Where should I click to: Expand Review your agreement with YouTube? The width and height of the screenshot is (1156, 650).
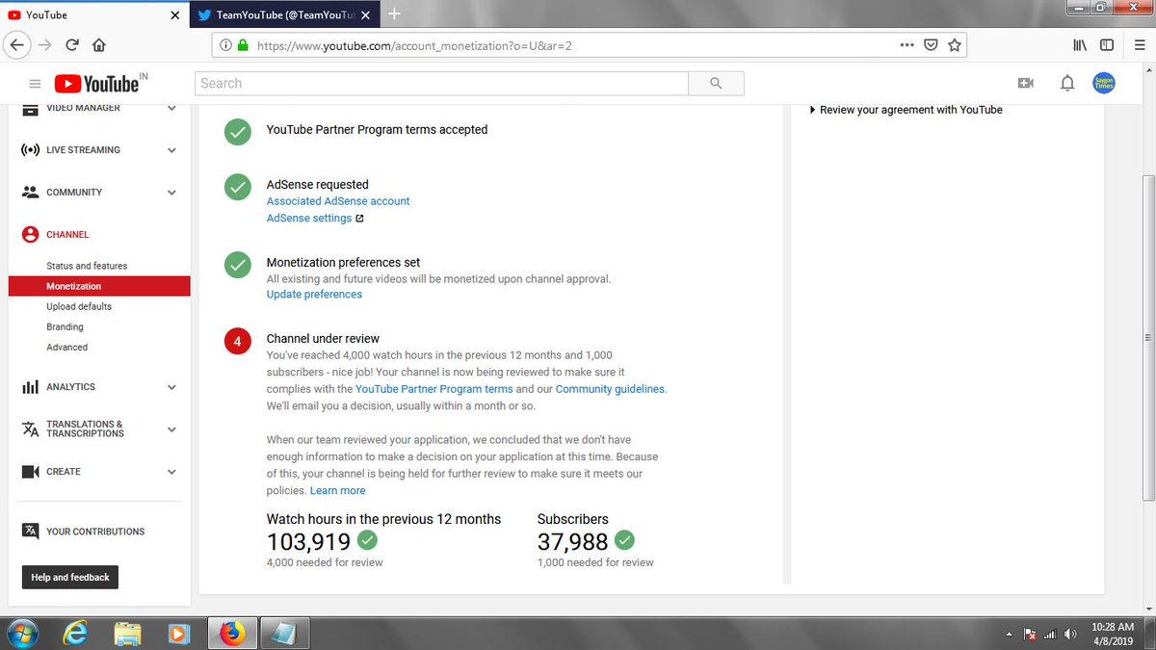tap(906, 110)
